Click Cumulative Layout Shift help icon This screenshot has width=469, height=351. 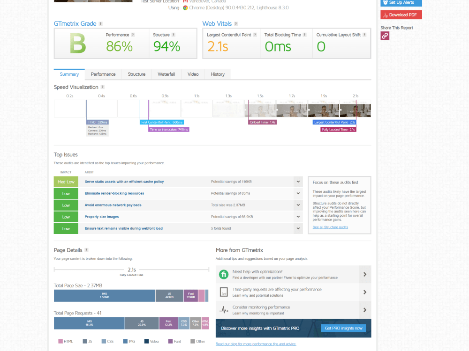coord(364,35)
